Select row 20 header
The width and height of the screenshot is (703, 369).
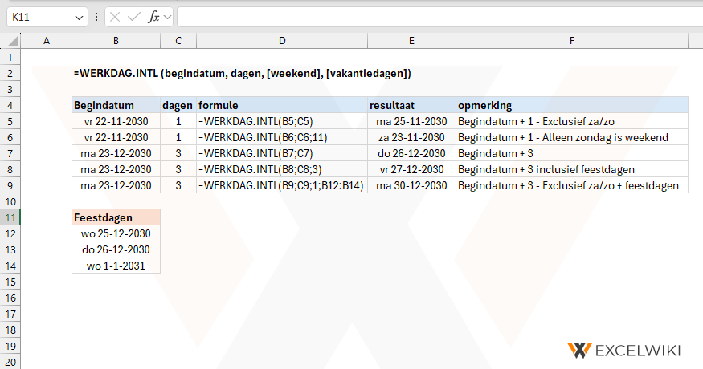pyautogui.click(x=10, y=362)
